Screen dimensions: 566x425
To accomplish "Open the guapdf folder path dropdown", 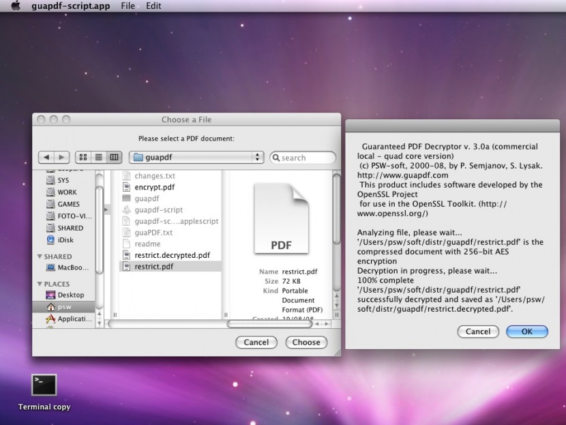I will [196, 157].
